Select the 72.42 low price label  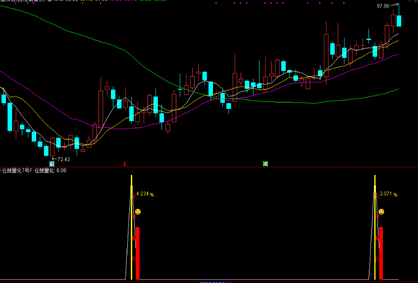pyautogui.click(x=63, y=159)
